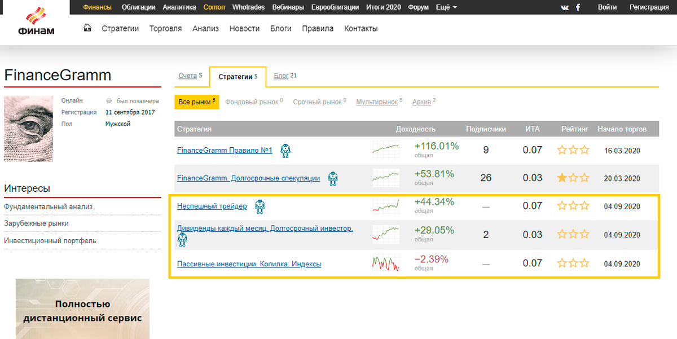Open Облигации in the top bar

pos(138,7)
